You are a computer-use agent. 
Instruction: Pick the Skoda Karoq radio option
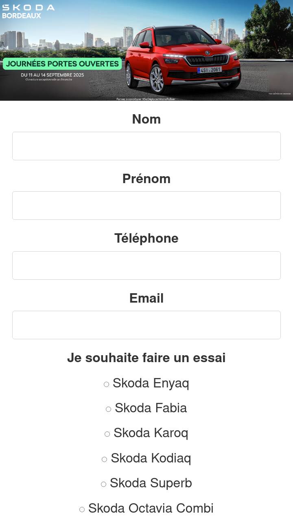tap(107, 434)
